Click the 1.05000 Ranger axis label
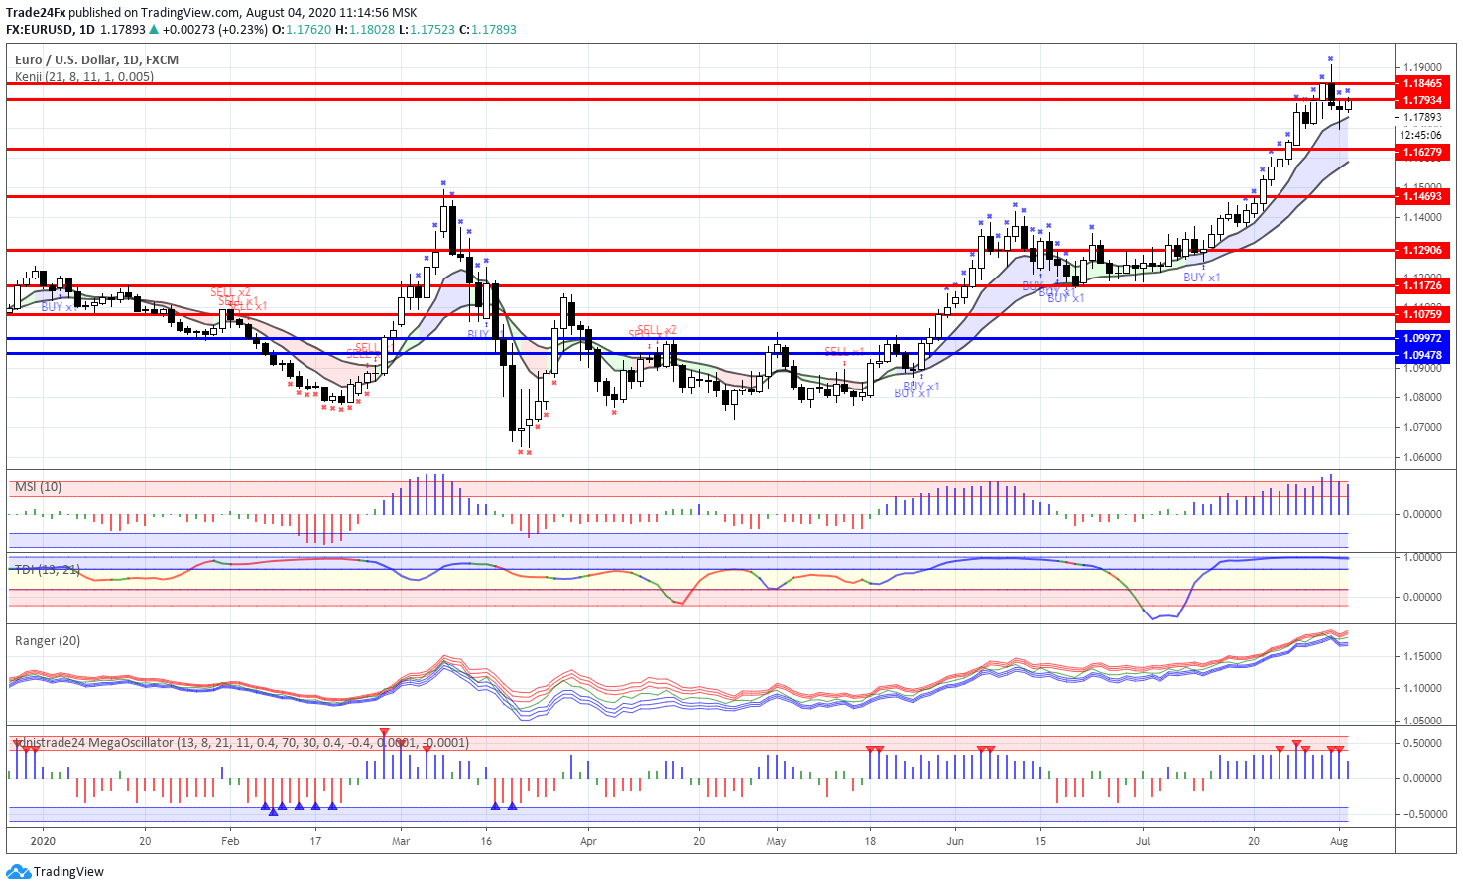Image resolution: width=1463 pixels, height=890 pixels. (1422, 721)
